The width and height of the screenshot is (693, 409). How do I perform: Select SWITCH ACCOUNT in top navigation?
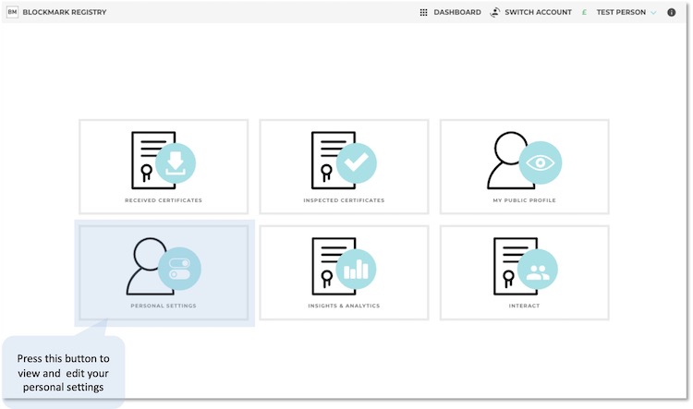(x=538, y=12)
